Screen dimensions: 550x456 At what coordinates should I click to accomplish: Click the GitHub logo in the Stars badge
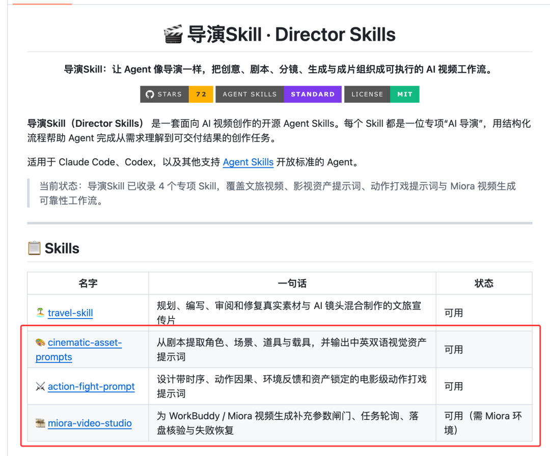point(150,94)
